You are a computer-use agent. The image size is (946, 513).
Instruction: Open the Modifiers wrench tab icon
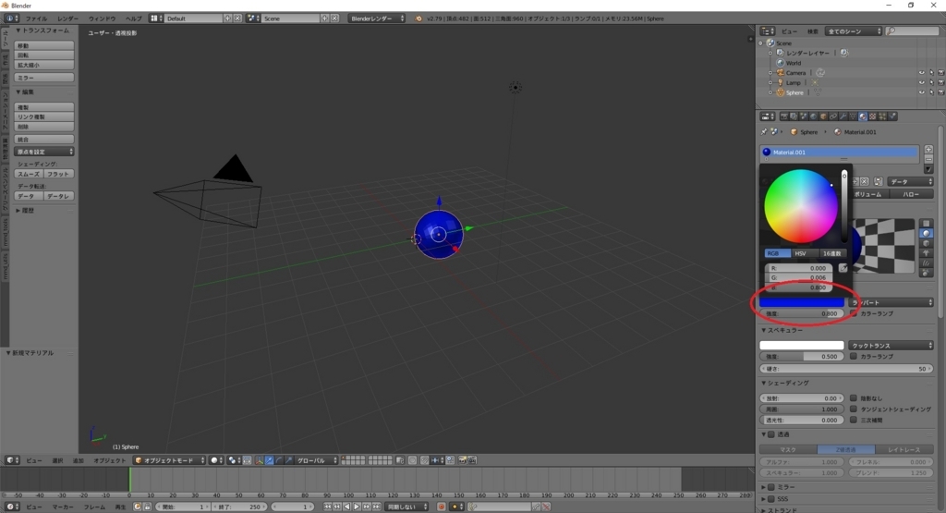(843, 116)
